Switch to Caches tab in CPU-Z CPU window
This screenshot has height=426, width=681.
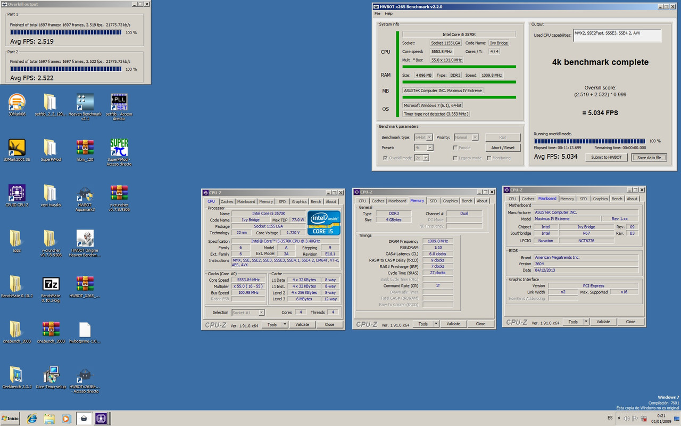(227, 201)
